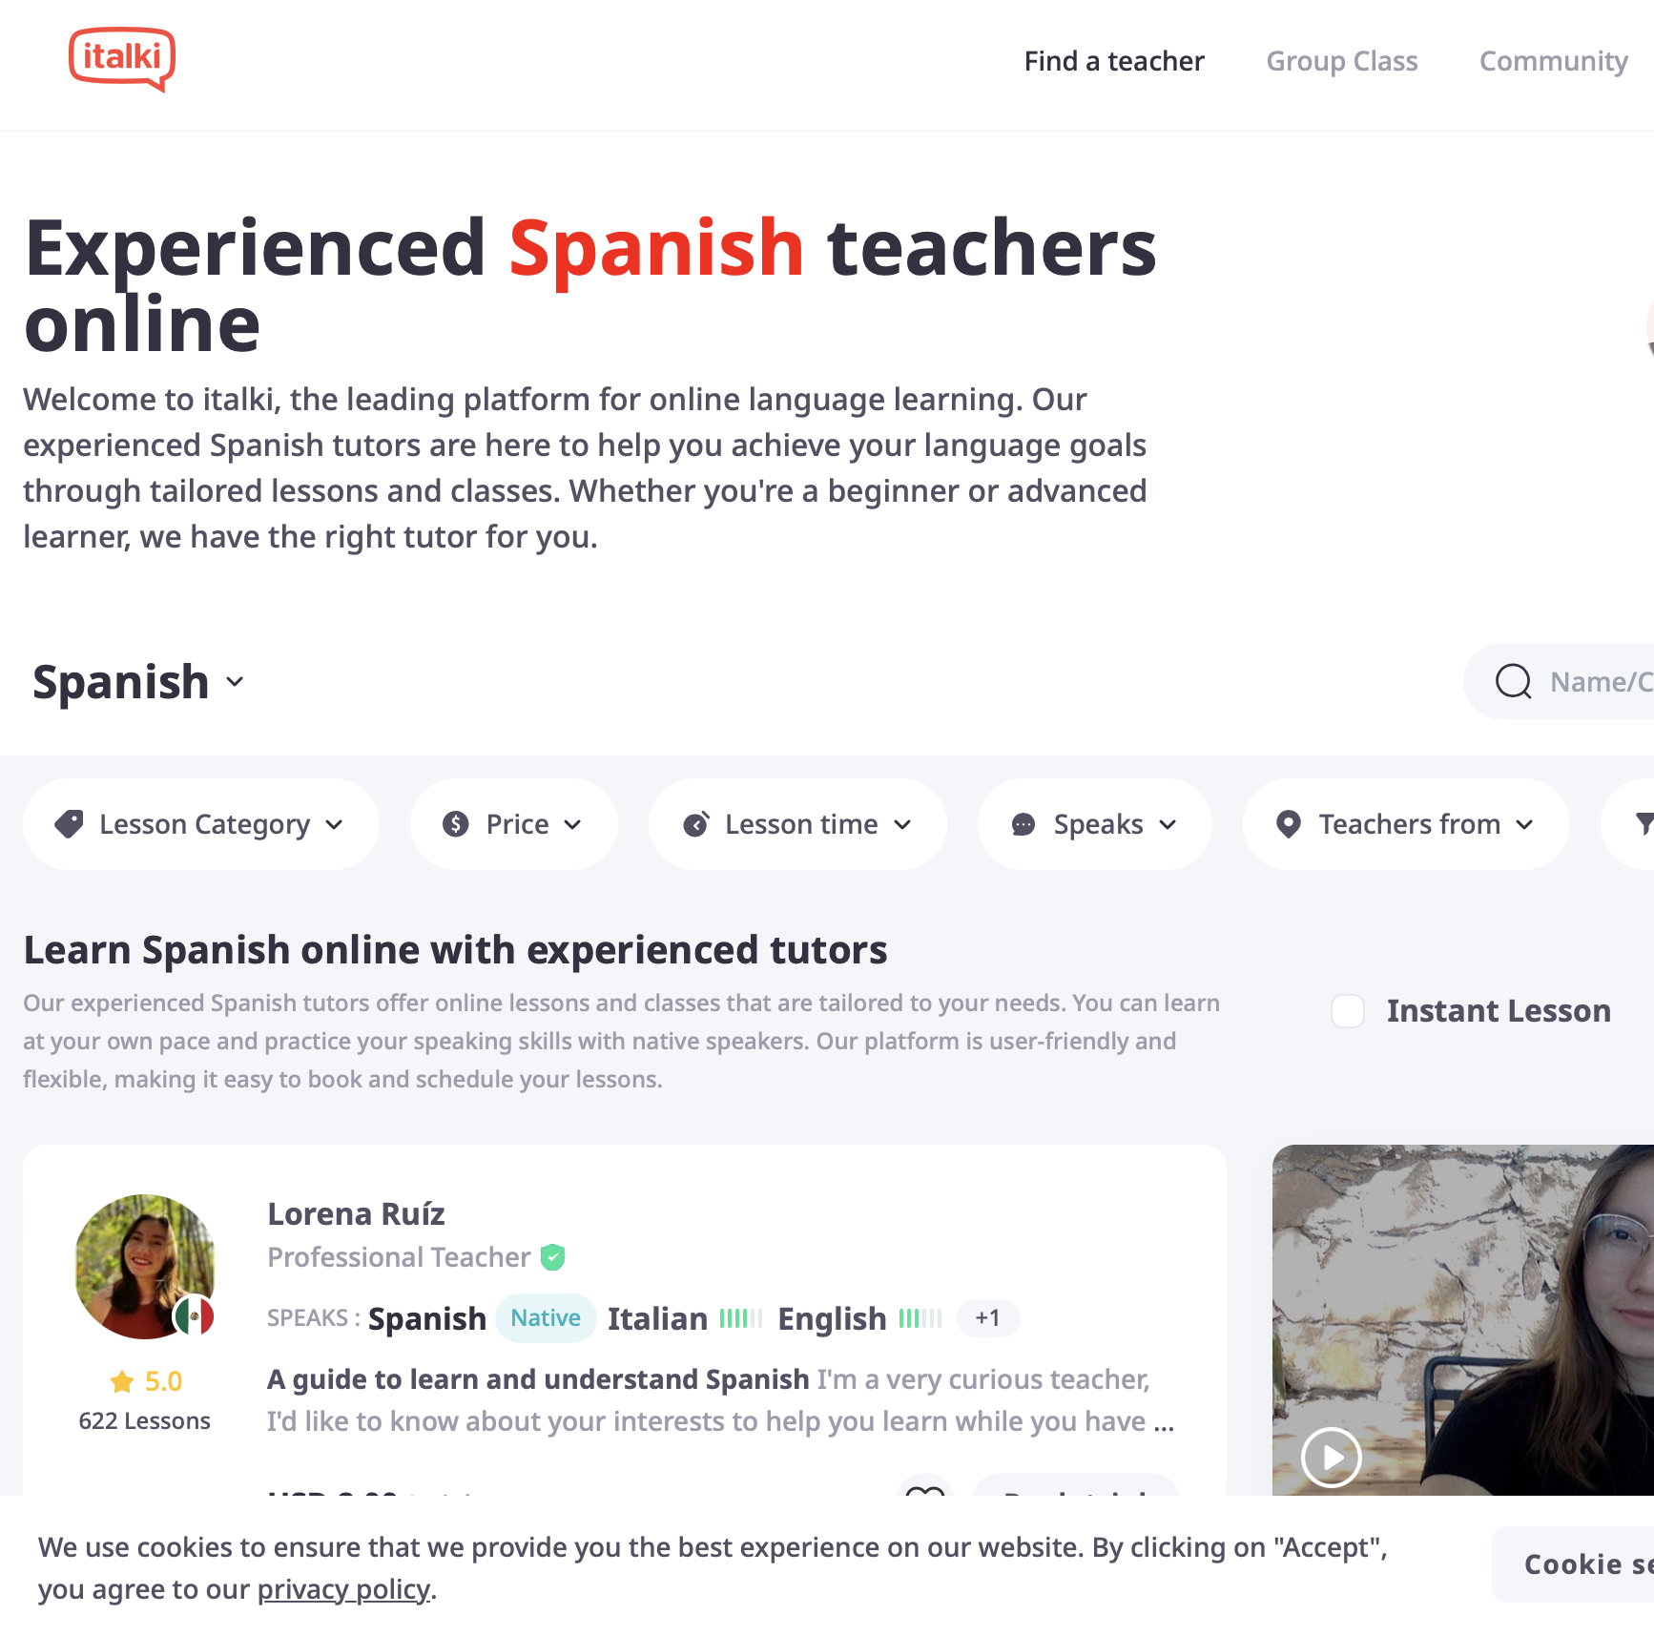This screenshot has width=1654, height=1635.
Task: Click 'Professional Teacher' label text
Action: [x=399, y=1257]
